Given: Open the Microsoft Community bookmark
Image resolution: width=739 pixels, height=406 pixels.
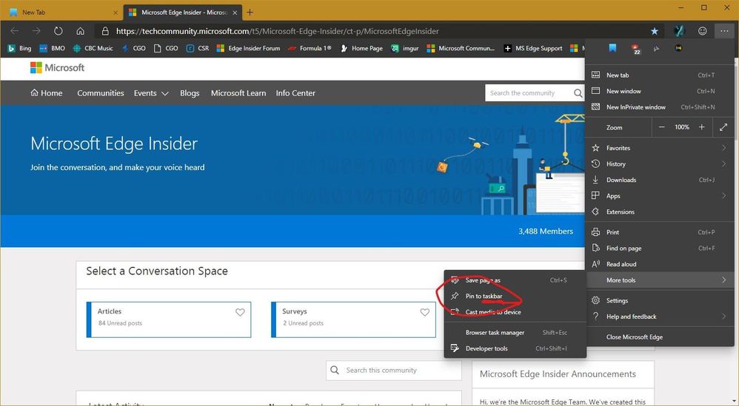Looking at the screenshot, I should pos(461,48).
